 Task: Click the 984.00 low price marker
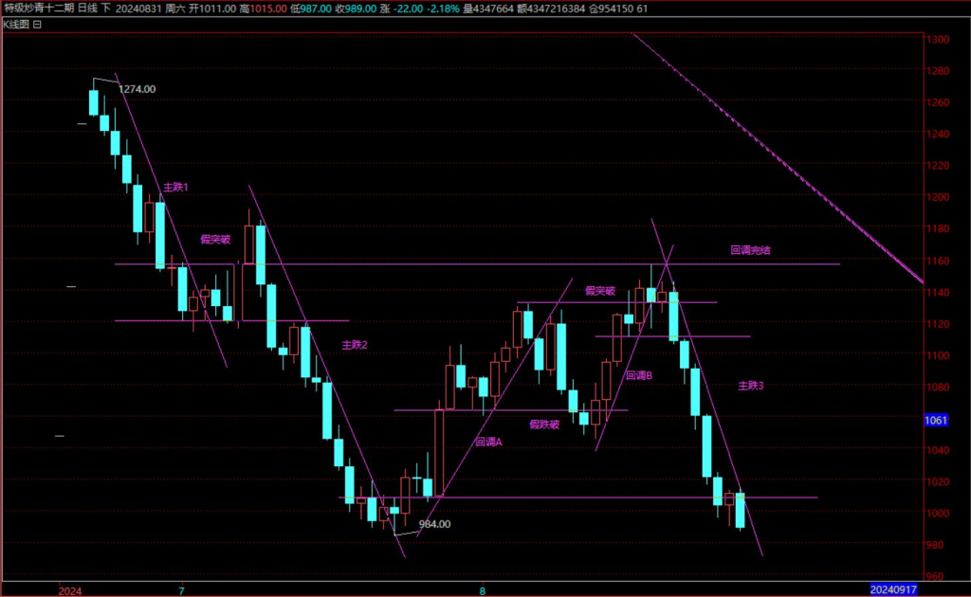tap(434, 524)
